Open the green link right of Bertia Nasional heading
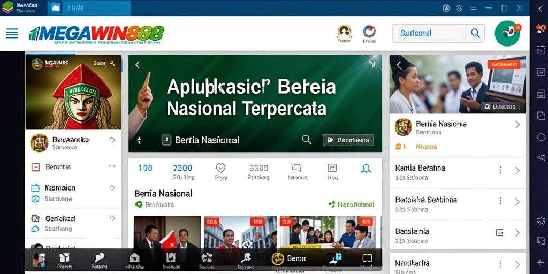 (x=351, y=204)
